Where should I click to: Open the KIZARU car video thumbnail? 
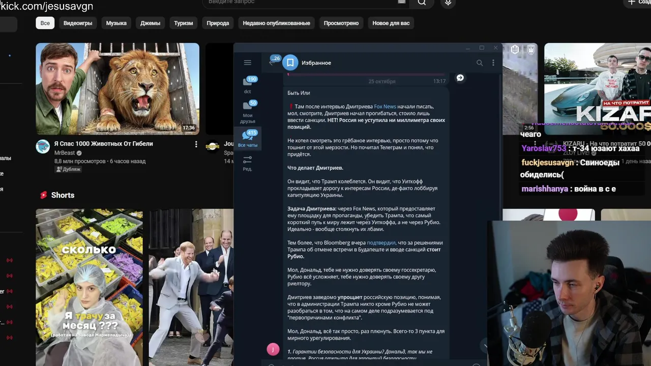point(598,88)
